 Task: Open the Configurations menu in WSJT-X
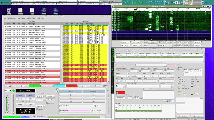[12, 18]
